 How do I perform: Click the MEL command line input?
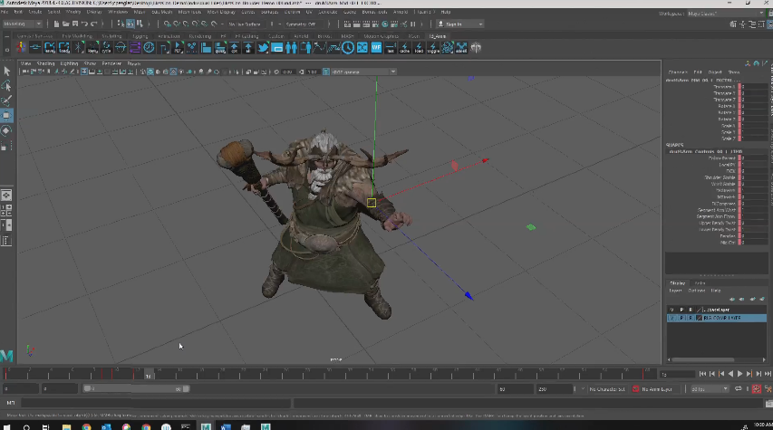pos(156,403)
